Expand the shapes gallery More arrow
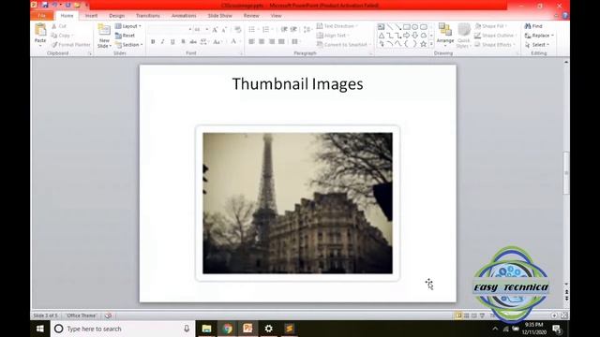 pos(431,44)
